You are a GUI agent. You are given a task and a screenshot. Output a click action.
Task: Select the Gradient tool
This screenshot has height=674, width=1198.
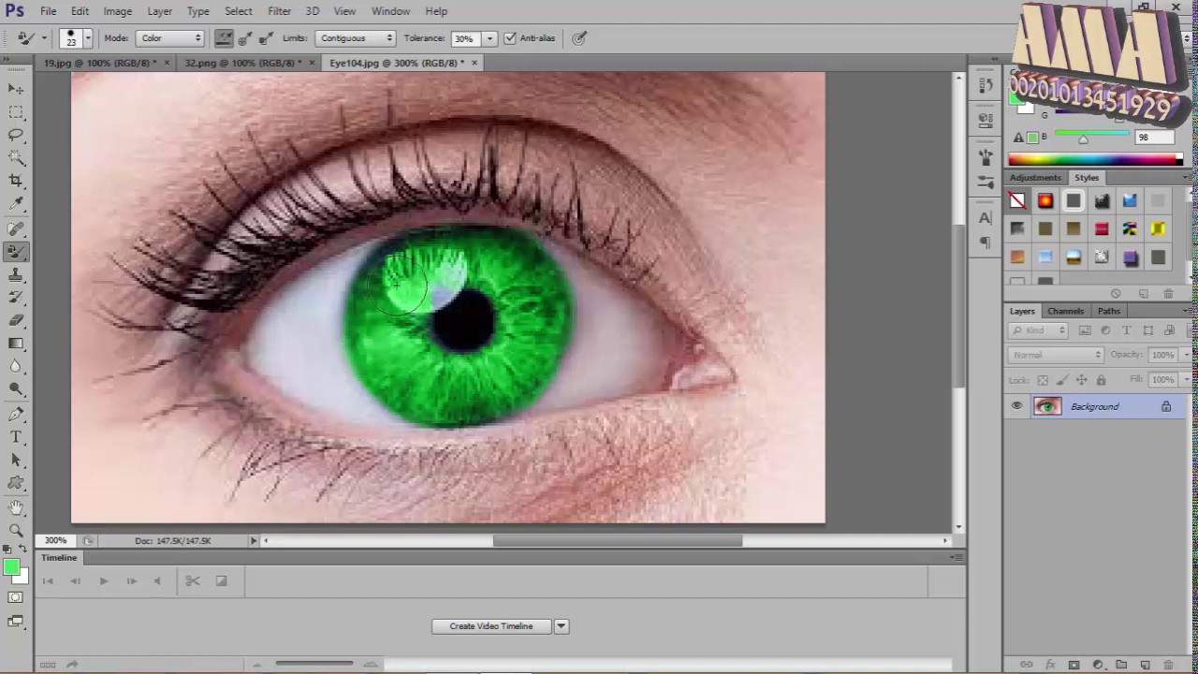[16, 344]
